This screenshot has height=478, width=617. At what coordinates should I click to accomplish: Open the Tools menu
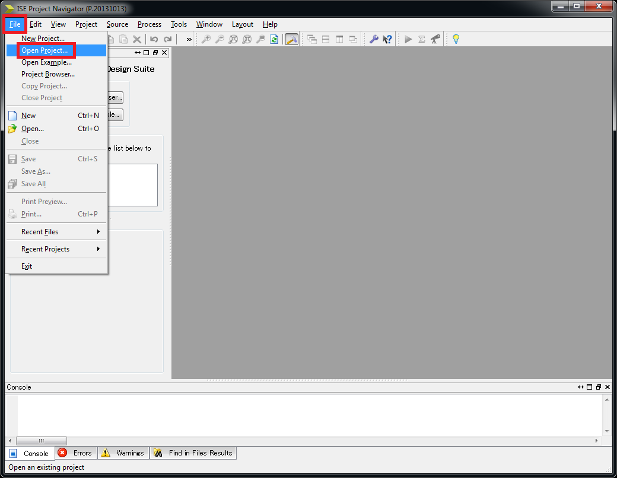[x=179, y=24]
